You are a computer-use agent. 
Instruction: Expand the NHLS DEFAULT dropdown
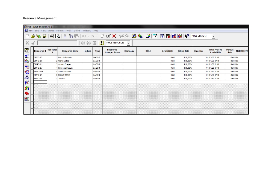click(214, 36)
